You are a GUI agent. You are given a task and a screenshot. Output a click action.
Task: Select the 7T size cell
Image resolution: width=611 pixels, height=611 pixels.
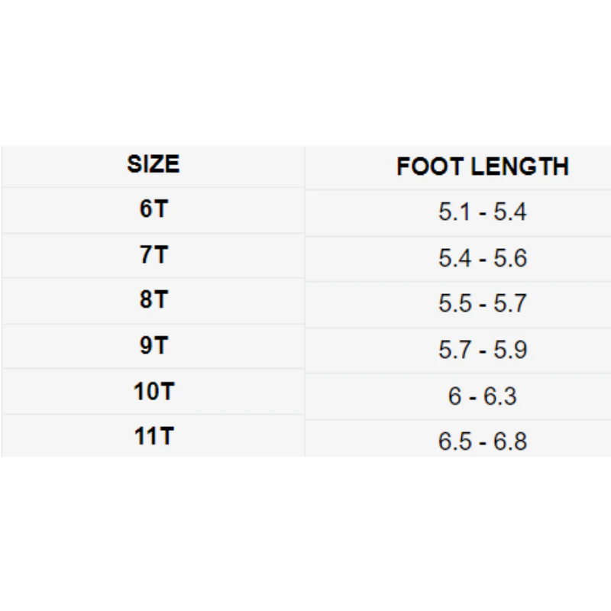153,255
